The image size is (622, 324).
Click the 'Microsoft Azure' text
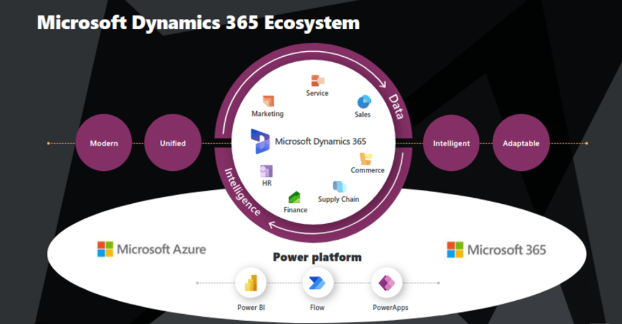click(x=161, y=249)
